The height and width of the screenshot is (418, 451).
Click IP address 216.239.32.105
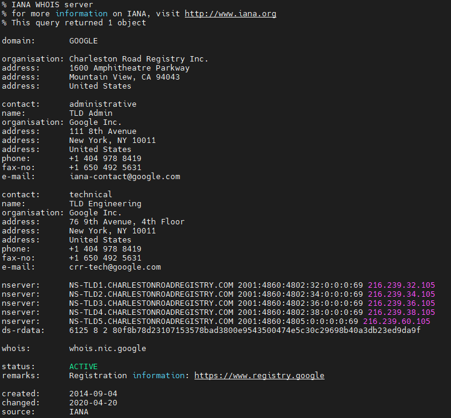click(402, 285)
